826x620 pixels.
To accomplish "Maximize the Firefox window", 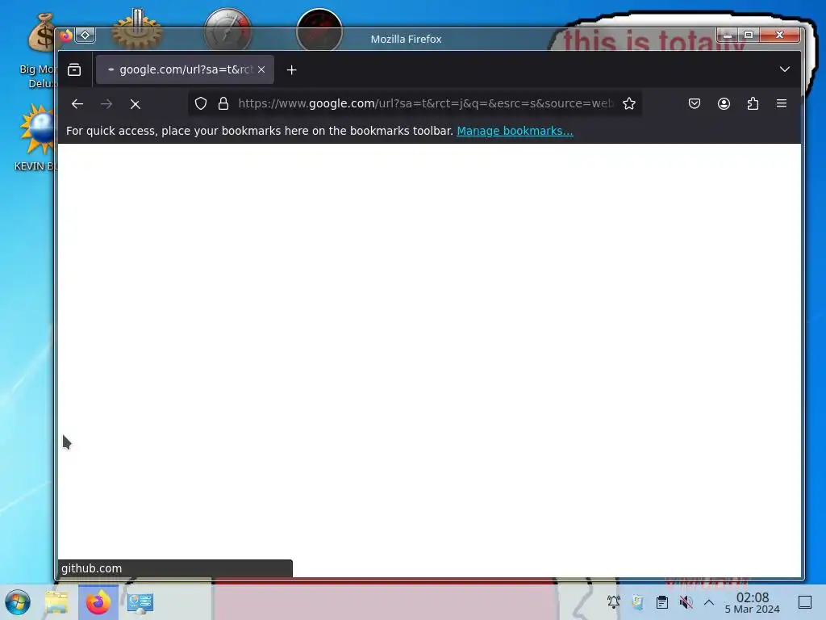I will point(748,35).
